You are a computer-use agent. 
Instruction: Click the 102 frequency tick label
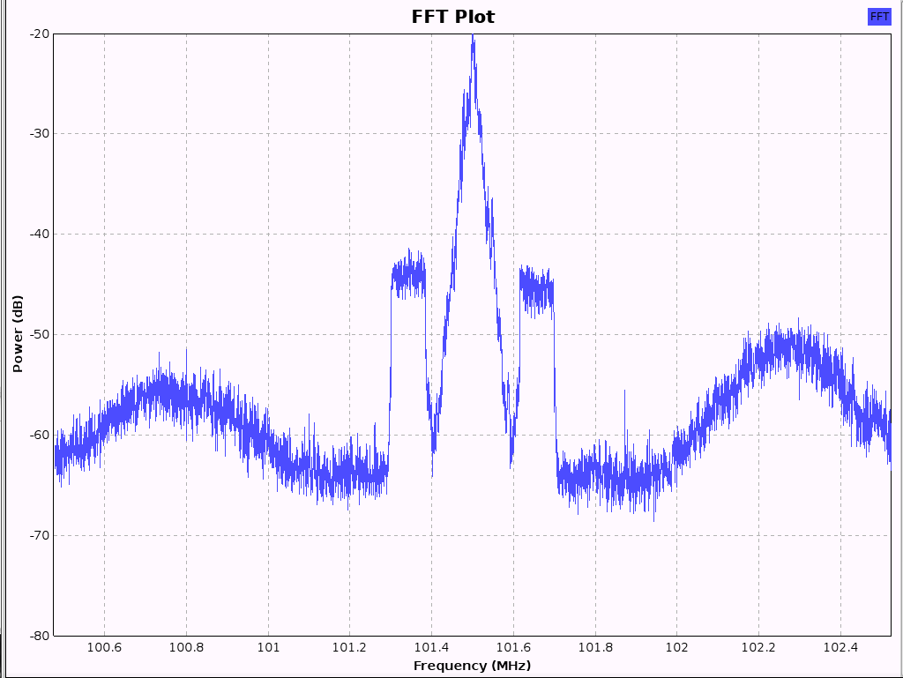[676, 647]
